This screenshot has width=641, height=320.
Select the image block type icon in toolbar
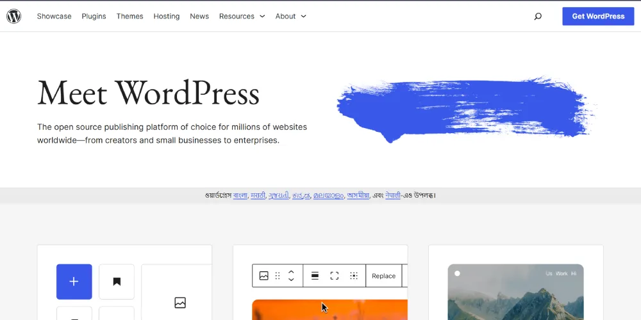point(263,276)
